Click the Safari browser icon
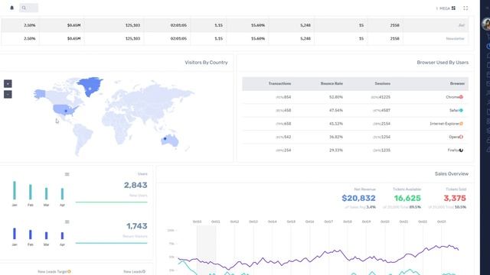490x275 pixels. click(x=461, y=110)
